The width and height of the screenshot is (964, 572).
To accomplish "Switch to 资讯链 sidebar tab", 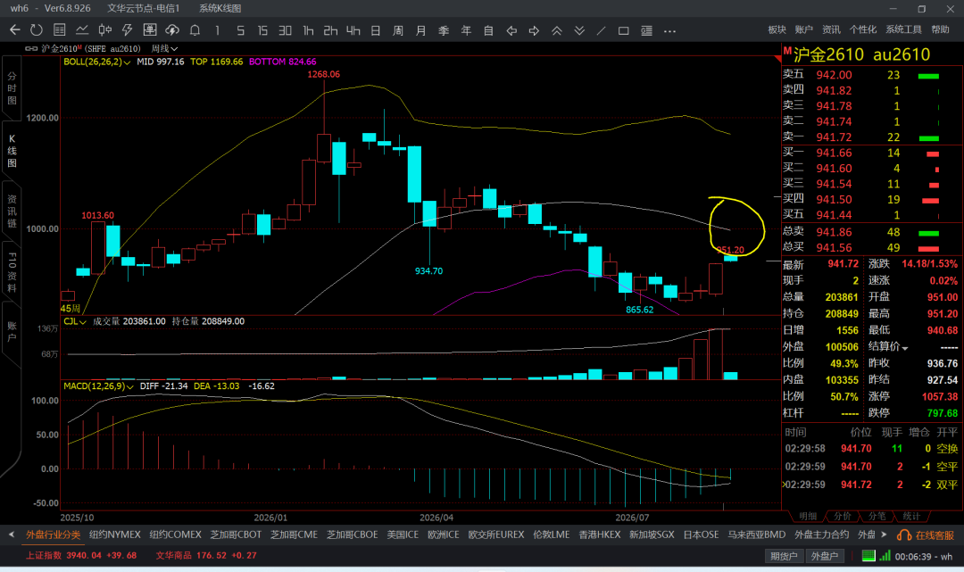I will (x=12, y=211).
